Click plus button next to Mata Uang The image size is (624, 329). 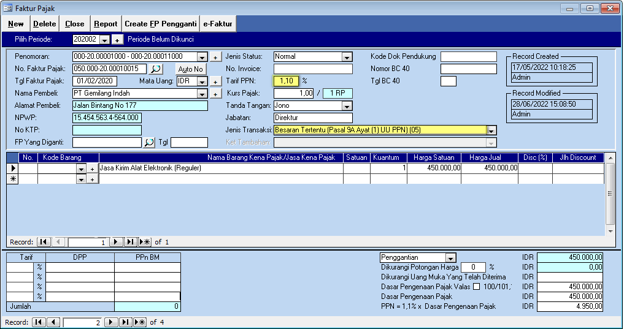point(215,81)
